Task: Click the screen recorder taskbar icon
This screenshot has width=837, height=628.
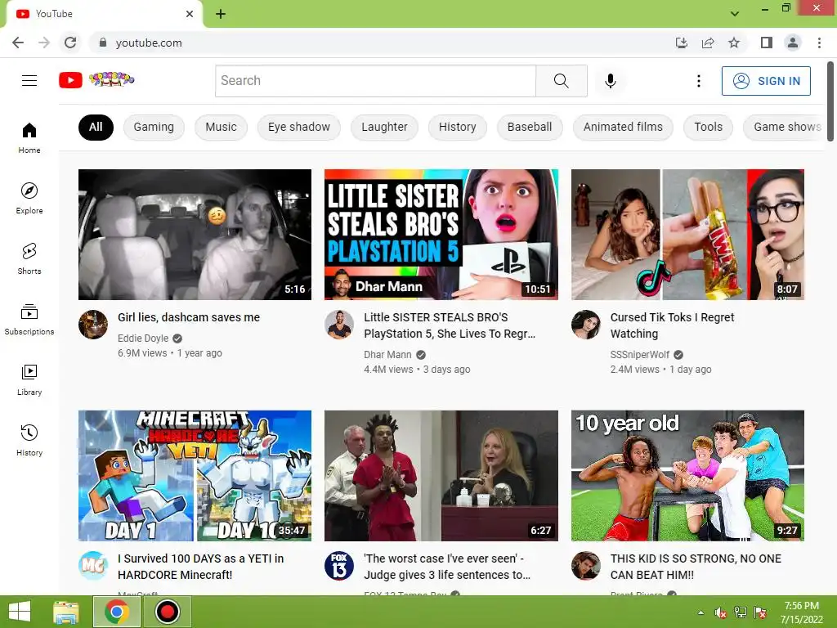Action: (x=167, y=612)
